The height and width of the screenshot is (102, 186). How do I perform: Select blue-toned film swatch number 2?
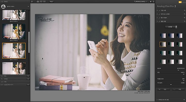point(171,36)
